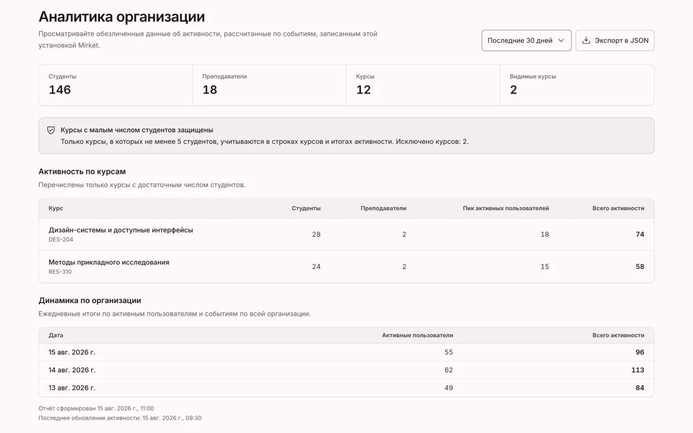The height and width of the screenshot is (433, 693).
Task: Click peak active users 15 for RES-310
Action: [545, 267]
